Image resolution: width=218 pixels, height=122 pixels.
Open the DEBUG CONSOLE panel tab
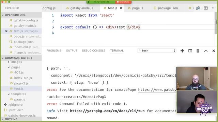[94, 50]
